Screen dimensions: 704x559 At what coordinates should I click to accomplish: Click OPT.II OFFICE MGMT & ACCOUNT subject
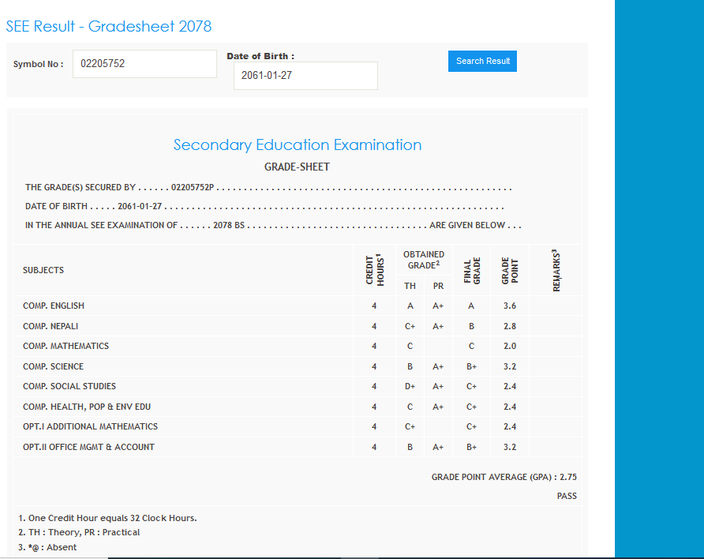coord(88,447)
